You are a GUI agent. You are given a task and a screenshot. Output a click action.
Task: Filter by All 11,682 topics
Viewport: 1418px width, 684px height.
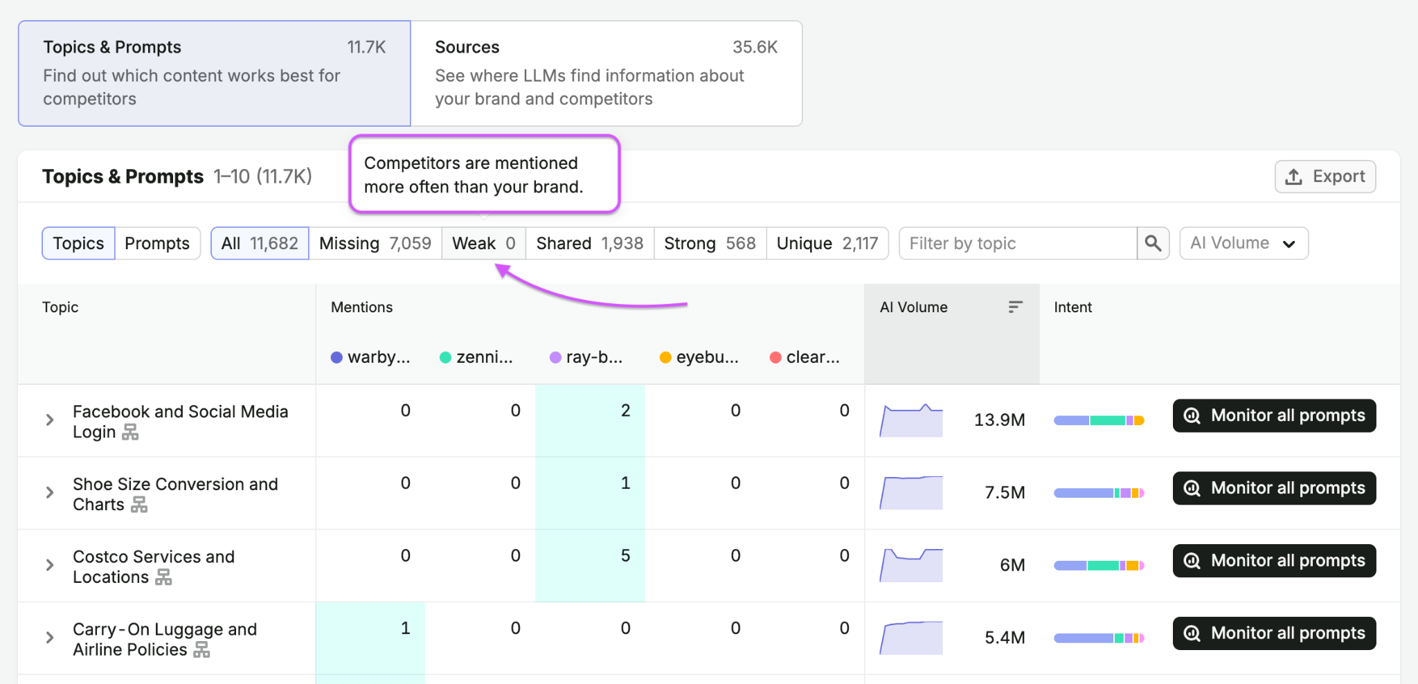point(260,243)
